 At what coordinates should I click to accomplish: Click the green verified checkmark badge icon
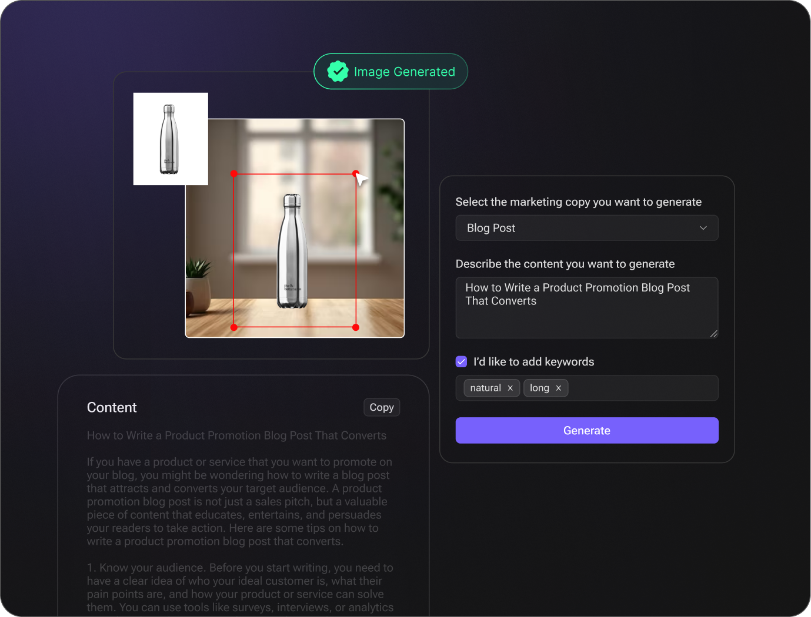(338, 72)
